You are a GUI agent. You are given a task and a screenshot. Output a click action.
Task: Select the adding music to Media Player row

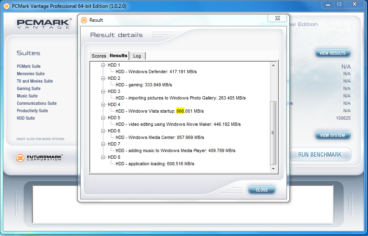tap(175, 150)
